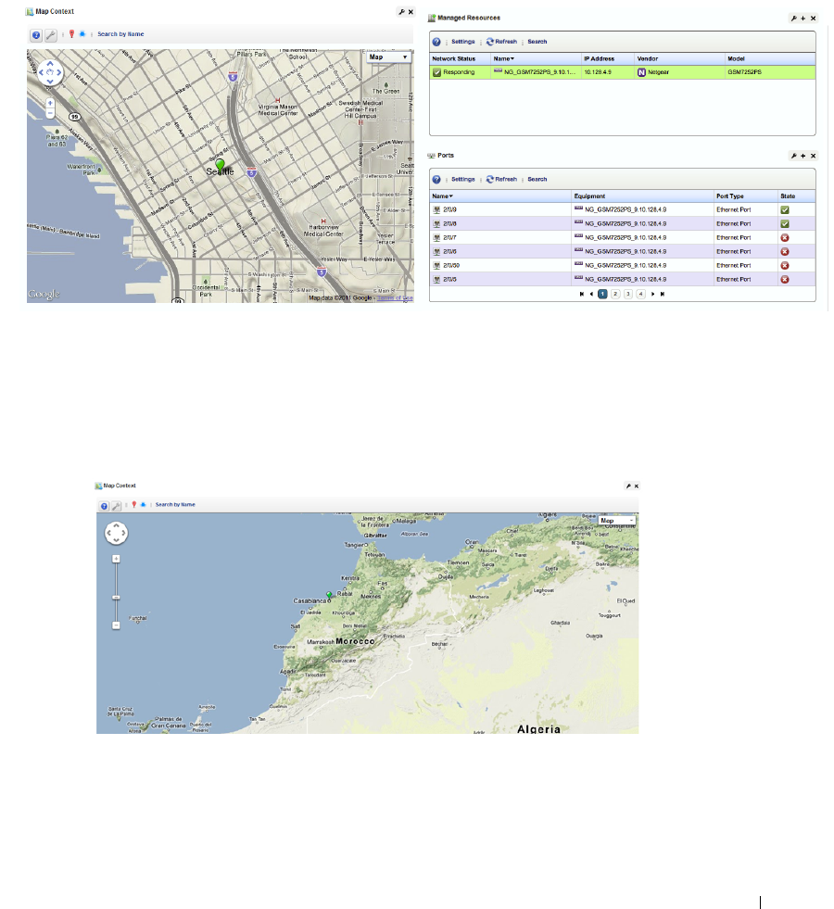Open Search in Managed Resources panel
The height and width of the screenshot is (909, 834).
537,42
